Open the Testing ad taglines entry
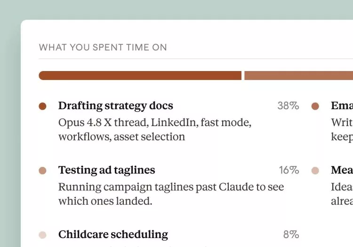353x247 pixels. coord(107,170)
